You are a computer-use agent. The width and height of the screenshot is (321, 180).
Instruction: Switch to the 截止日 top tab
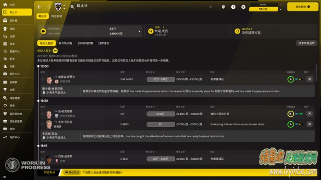(x=43, y=16)
